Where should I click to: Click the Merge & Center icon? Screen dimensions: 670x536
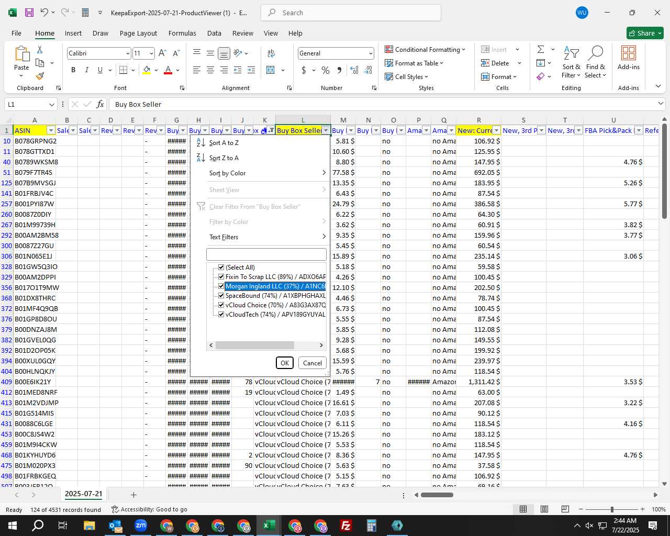coord(271,70)
